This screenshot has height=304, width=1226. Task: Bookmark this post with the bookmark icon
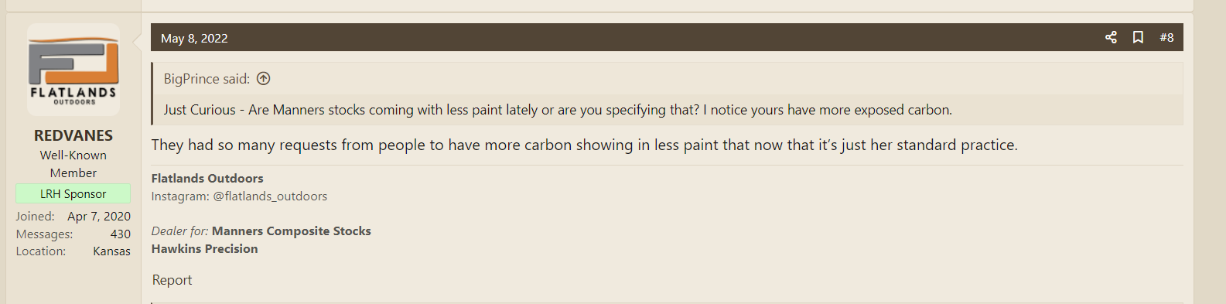pos(1138,37)
